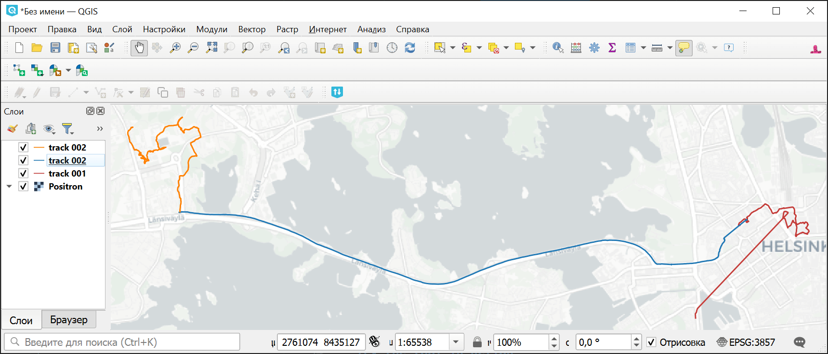Open the messages log speech bubble icon

click(800, 342)
